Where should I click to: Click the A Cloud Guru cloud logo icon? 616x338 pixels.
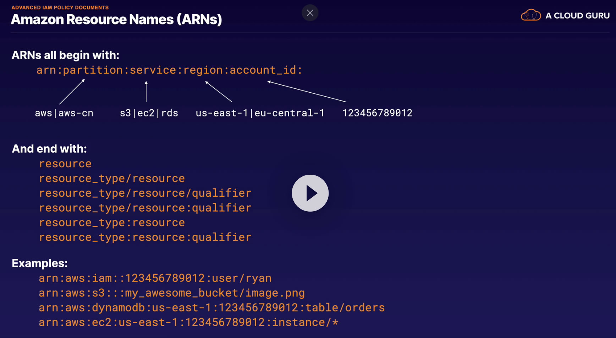coord(530,15)
